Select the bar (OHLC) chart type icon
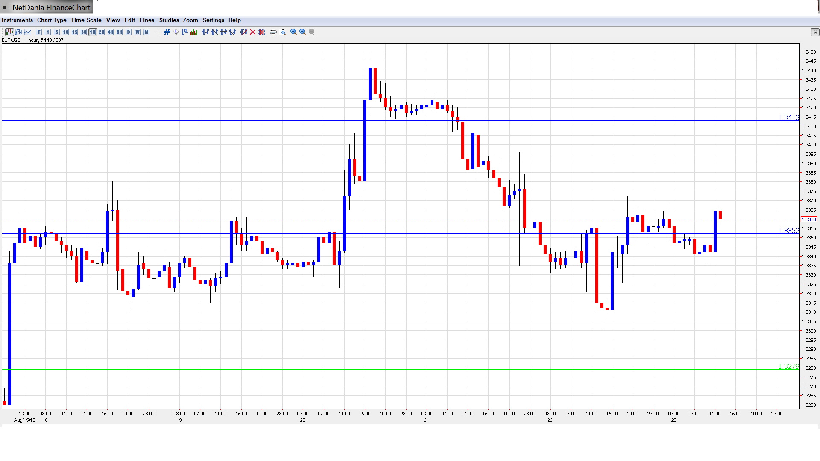 coord(18,32)
